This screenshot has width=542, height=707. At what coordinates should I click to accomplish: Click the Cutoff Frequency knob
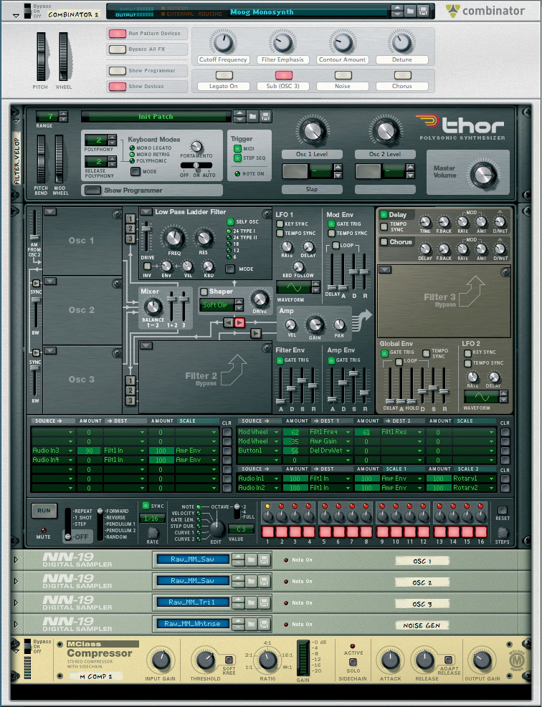point(223,43)
